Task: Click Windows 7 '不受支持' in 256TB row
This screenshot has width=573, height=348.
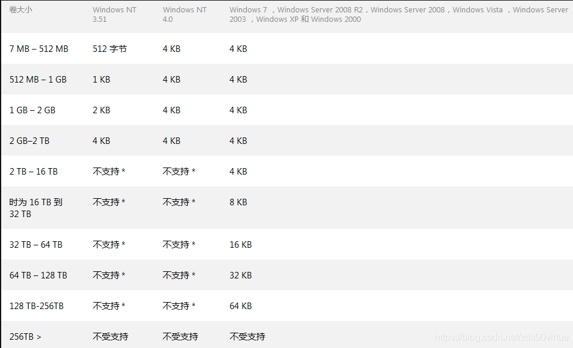Action: pyautogui.click(x=247, y=336)
